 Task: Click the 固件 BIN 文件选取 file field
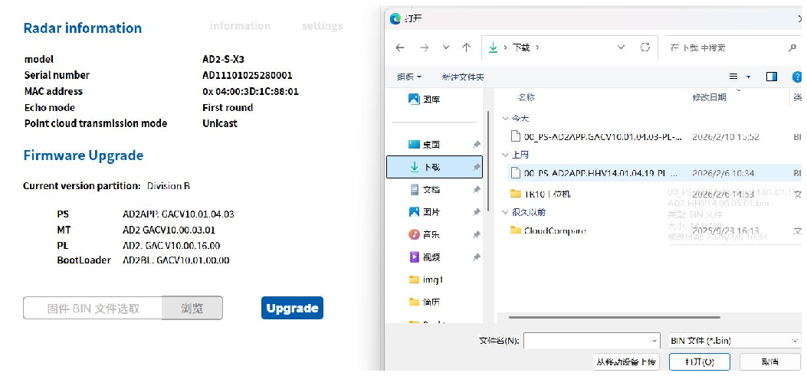click(x=93, y=308)
